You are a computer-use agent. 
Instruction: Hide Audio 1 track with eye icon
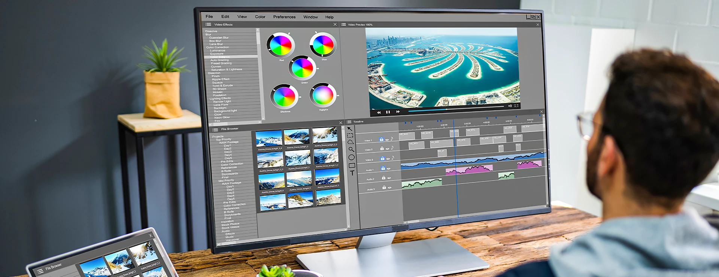388,168
